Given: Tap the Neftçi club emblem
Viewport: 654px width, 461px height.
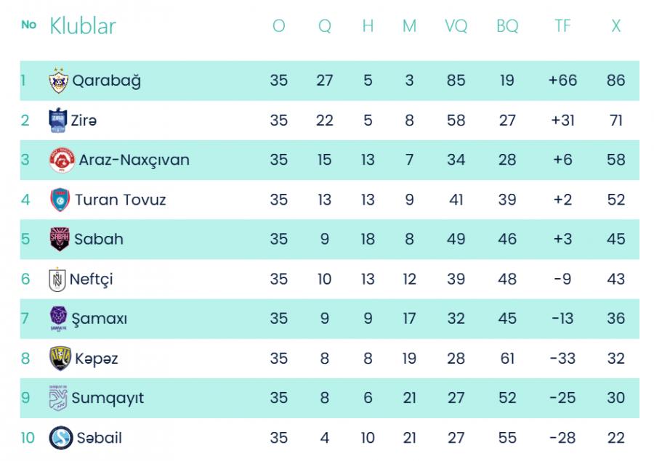Looking at the screenshot, I should click(x=57, y=279).
